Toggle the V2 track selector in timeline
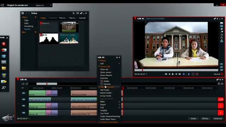This screenshot has height=127, width=226. pos(24,99)
